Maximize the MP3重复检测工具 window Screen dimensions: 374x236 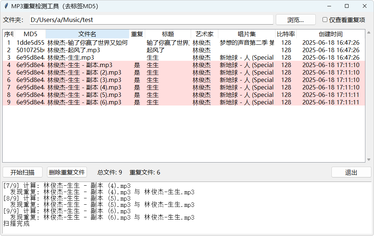click(347, 6)
